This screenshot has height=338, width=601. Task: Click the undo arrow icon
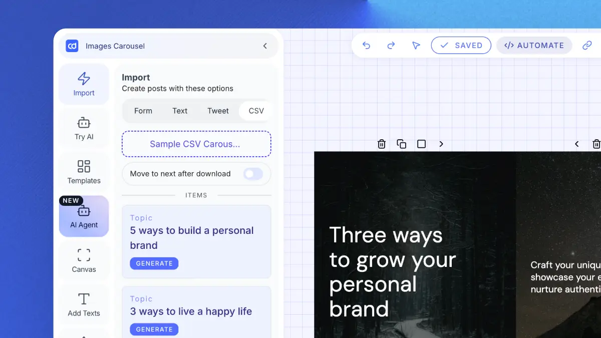[x=366, y=46]
